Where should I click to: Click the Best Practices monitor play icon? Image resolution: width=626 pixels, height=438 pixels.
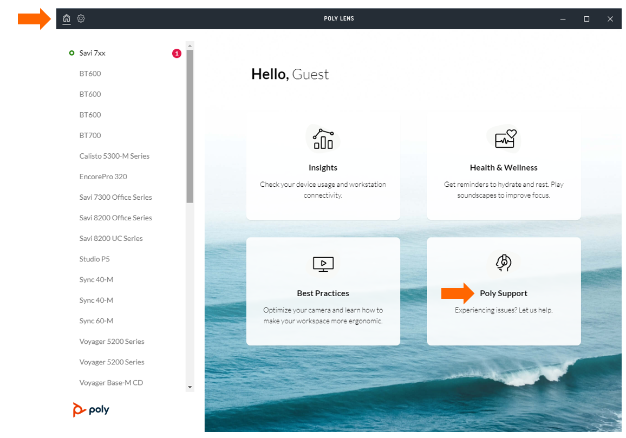point(323,264)
